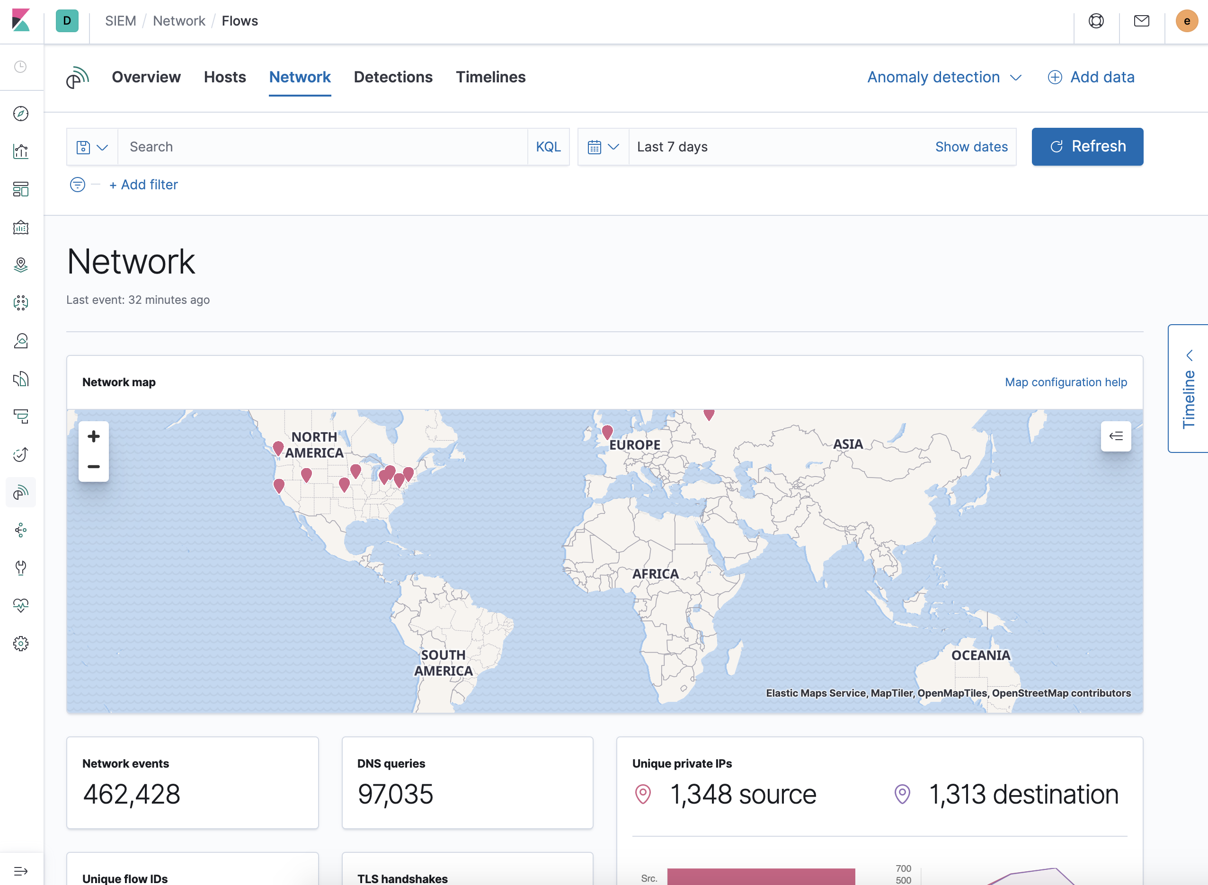This screenshot has height=885, width=1208.
Task: Open the Canvas app from sidebar
Action: click(x=21, y=227)
